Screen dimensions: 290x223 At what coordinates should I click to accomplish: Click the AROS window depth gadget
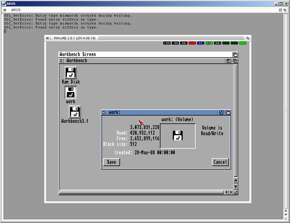285,10
